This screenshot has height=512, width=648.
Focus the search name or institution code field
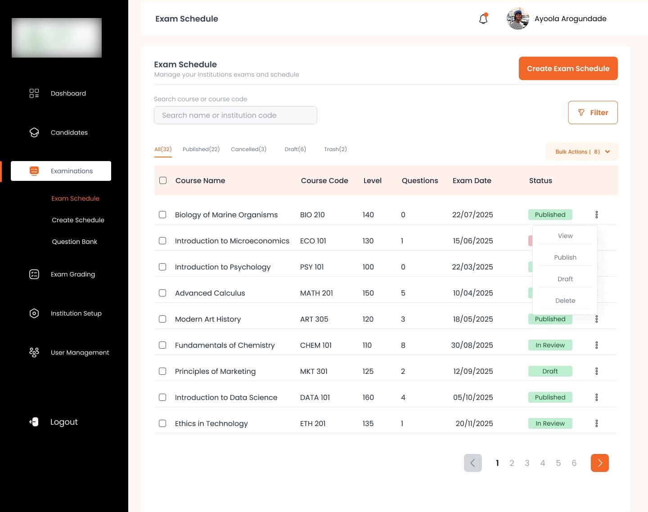pos(235,115)
